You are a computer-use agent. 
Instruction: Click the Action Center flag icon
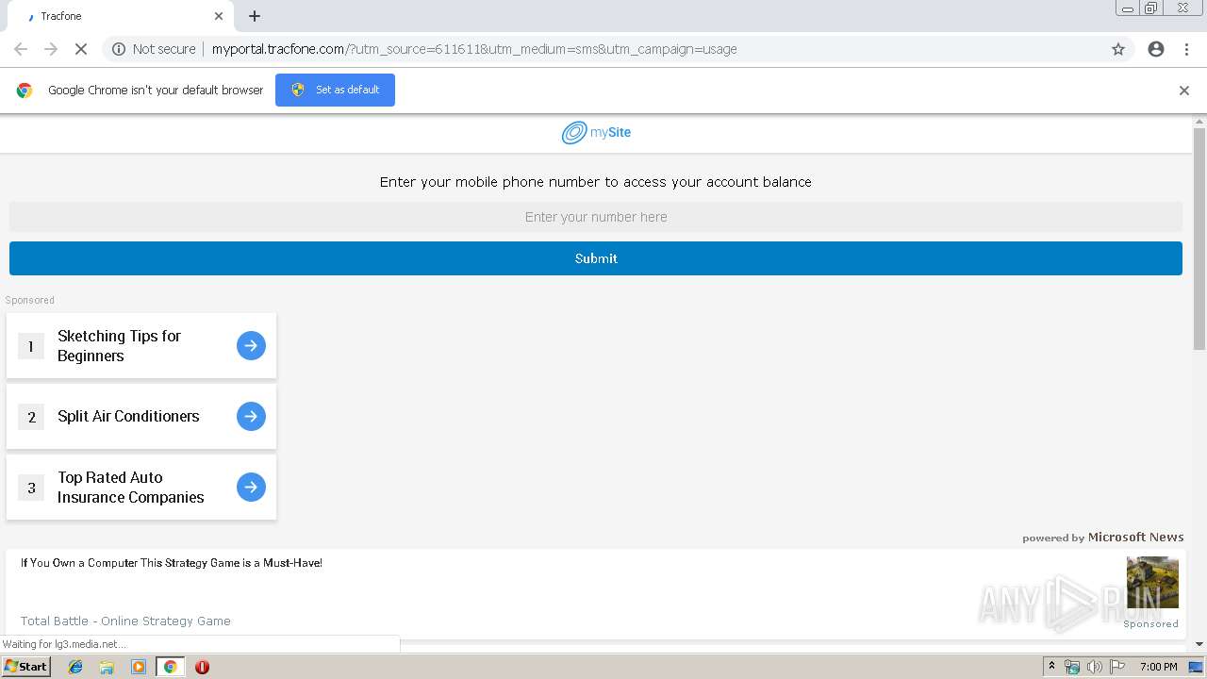tap(1117, 667)
